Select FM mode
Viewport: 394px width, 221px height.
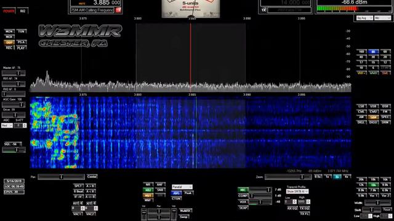385,112
